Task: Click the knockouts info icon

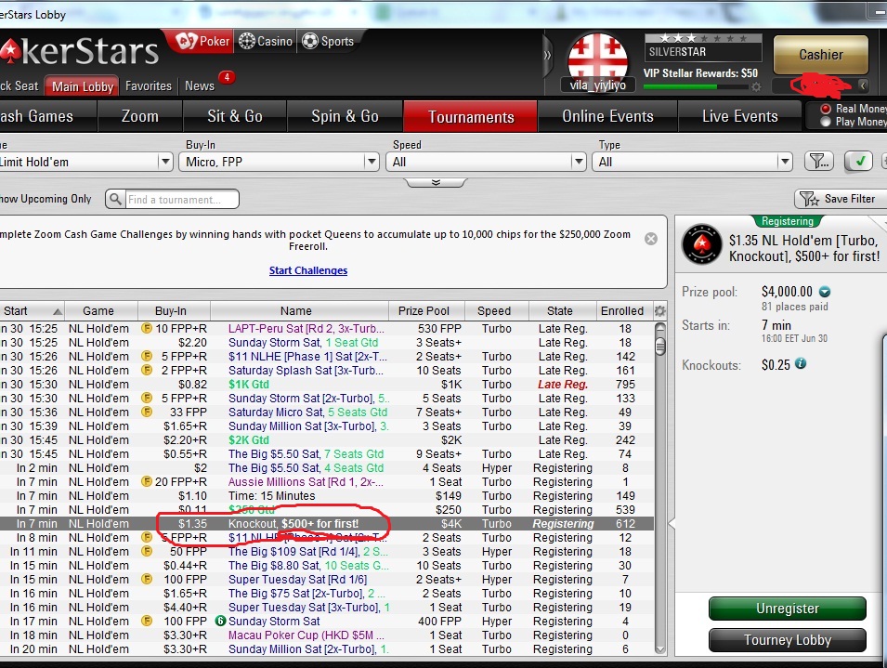Action: click(x=801, y=363)
